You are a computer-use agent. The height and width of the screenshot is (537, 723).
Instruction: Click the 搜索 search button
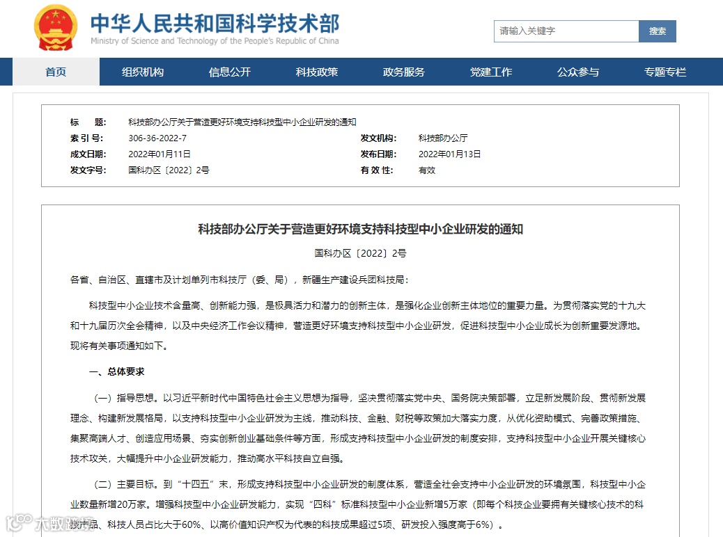[658, 31]
